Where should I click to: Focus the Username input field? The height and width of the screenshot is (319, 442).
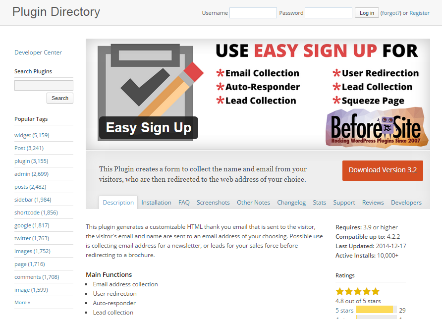(x=253, y=13)
